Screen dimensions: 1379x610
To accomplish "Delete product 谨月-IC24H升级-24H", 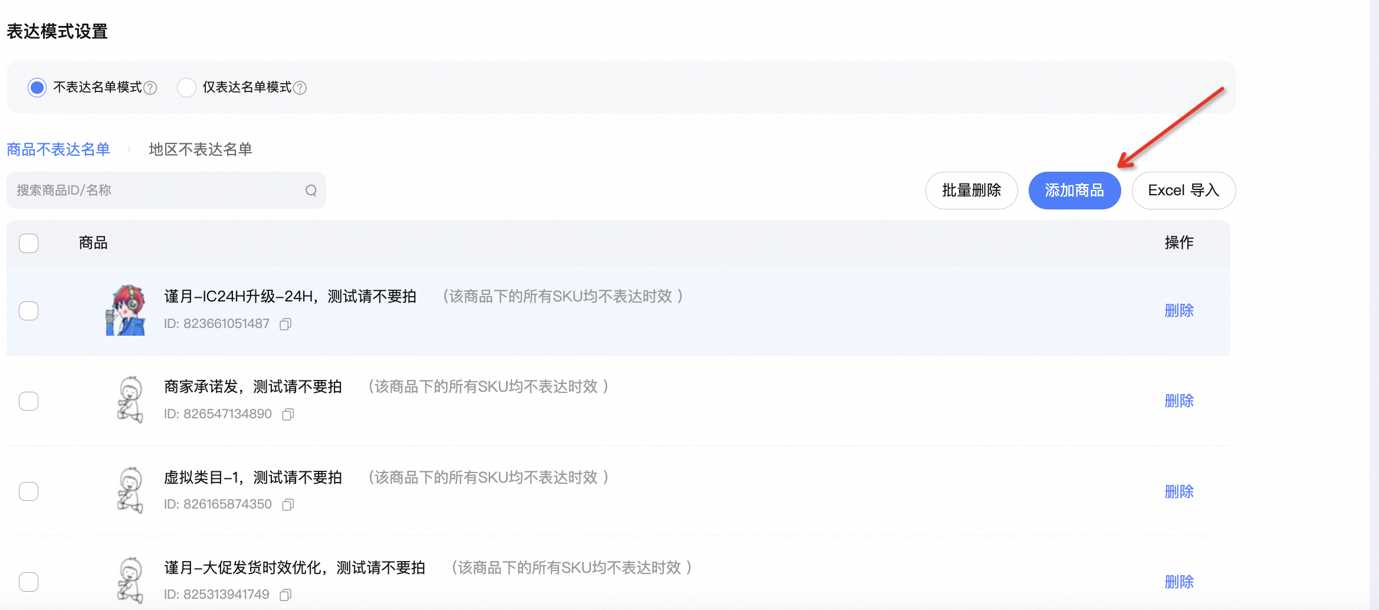I will pyautogui.click(x=1179, y=310).
